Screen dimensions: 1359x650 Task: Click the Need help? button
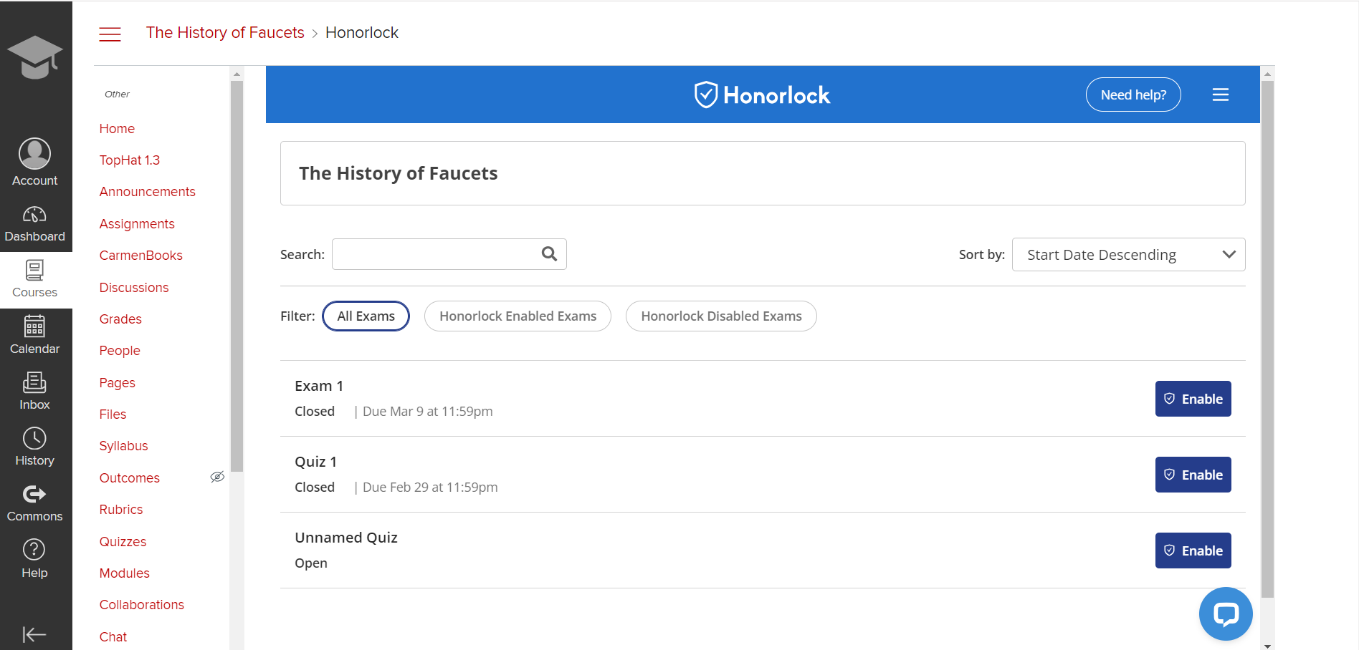1133,94
